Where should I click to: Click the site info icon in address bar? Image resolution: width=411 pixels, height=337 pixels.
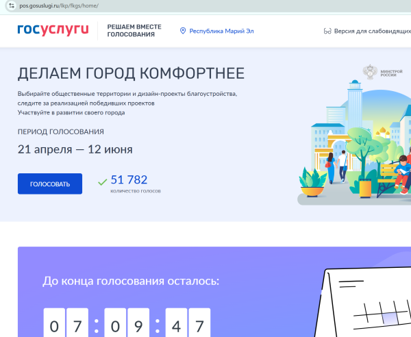[x=10, y=5]
